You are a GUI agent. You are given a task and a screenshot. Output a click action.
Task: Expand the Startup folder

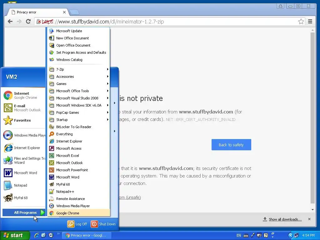tap(79, 120)
